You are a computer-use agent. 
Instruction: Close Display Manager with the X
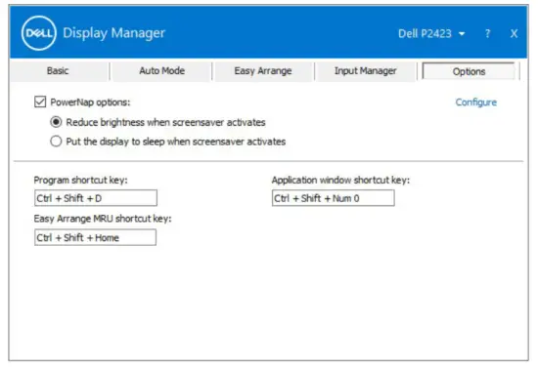(x=514, y=33)
